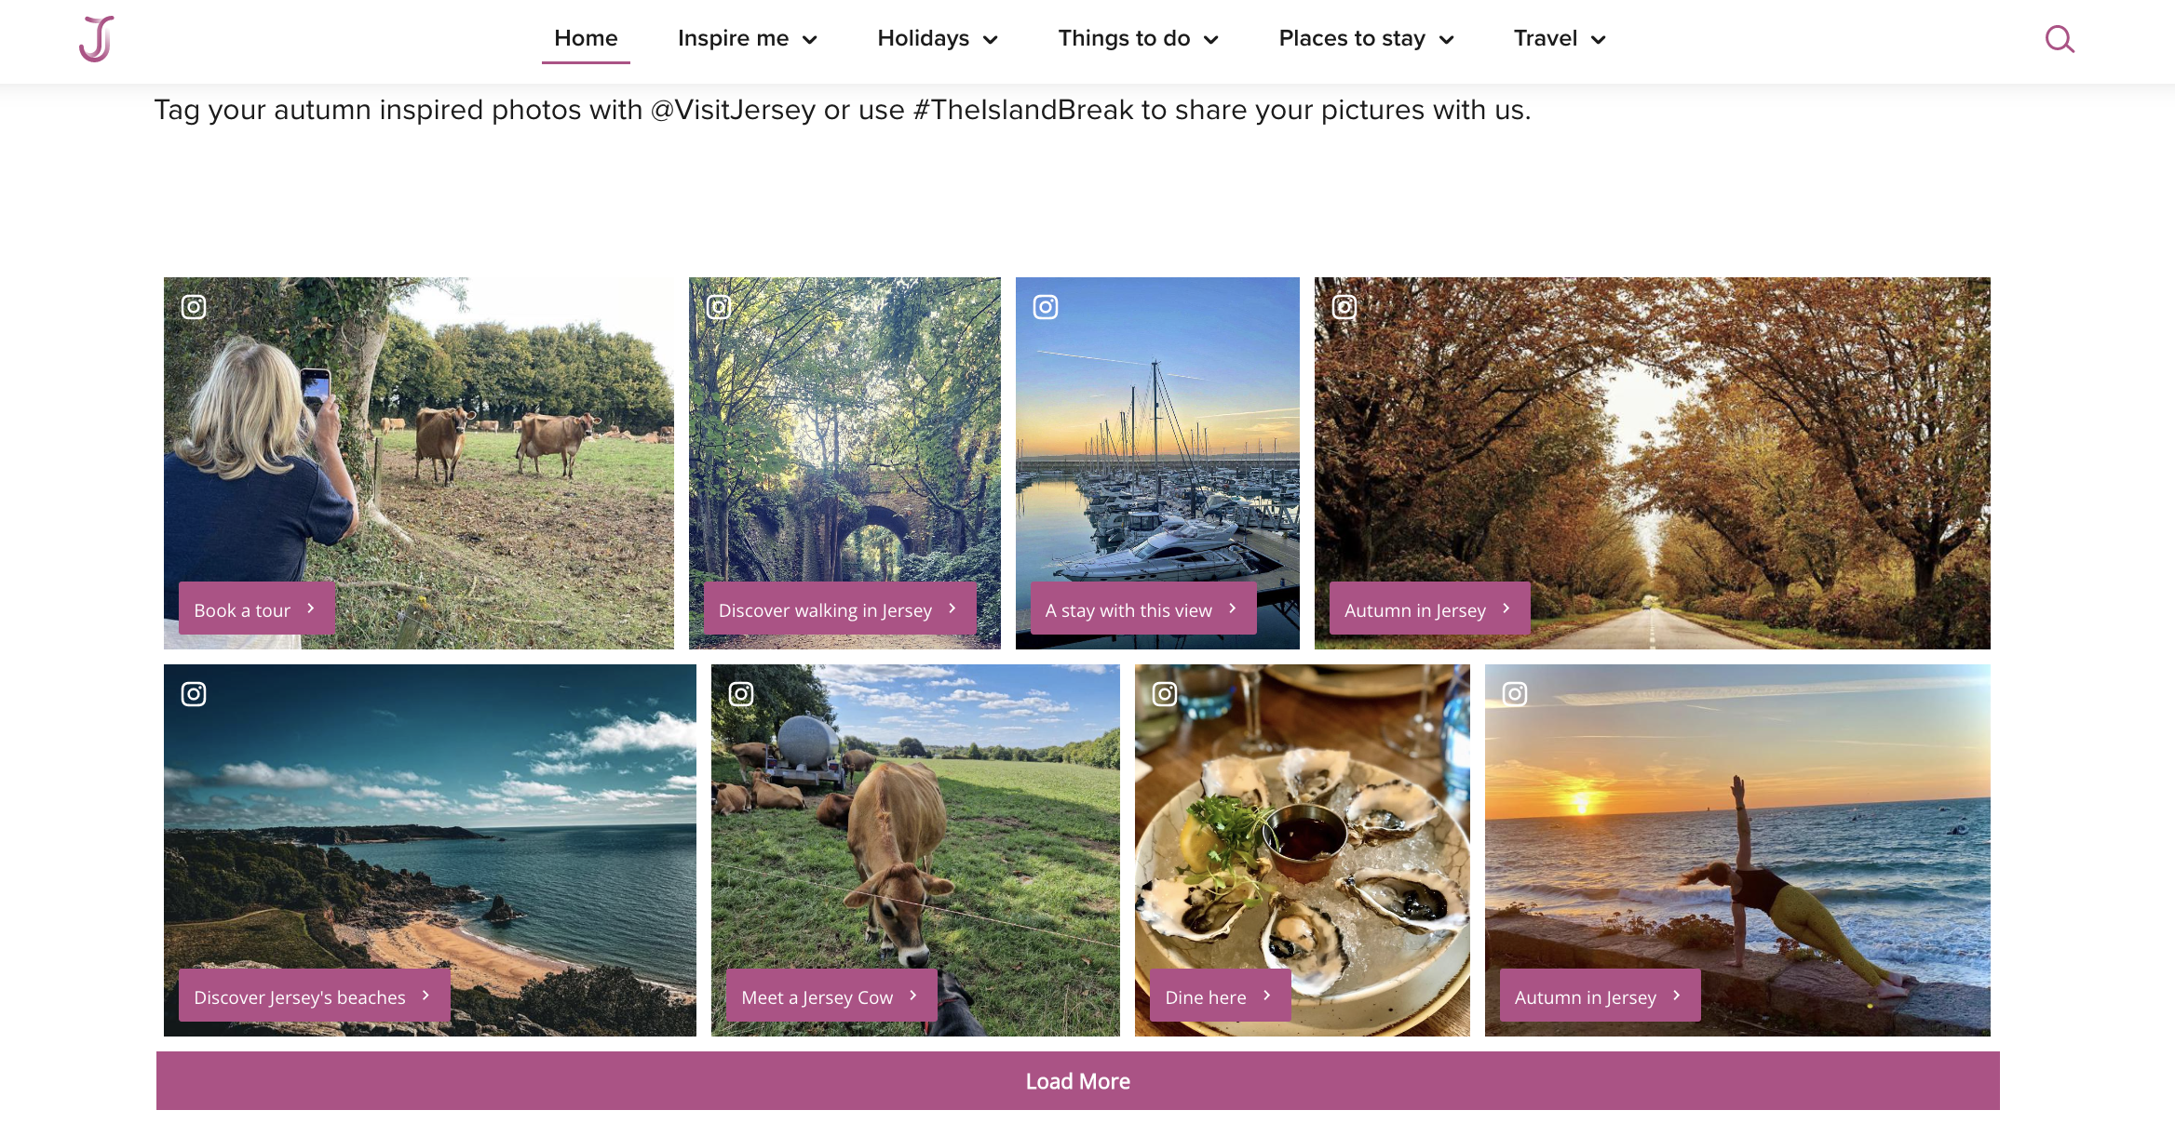Follow the Book a tour link
The height and width of the screenshot is (1137, 2175).
pos(256,609)
